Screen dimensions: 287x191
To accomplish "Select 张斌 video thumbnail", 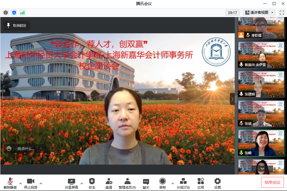I will (261, 114).
